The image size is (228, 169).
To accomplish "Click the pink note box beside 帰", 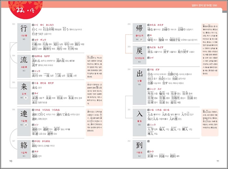I will coord(210,49).
